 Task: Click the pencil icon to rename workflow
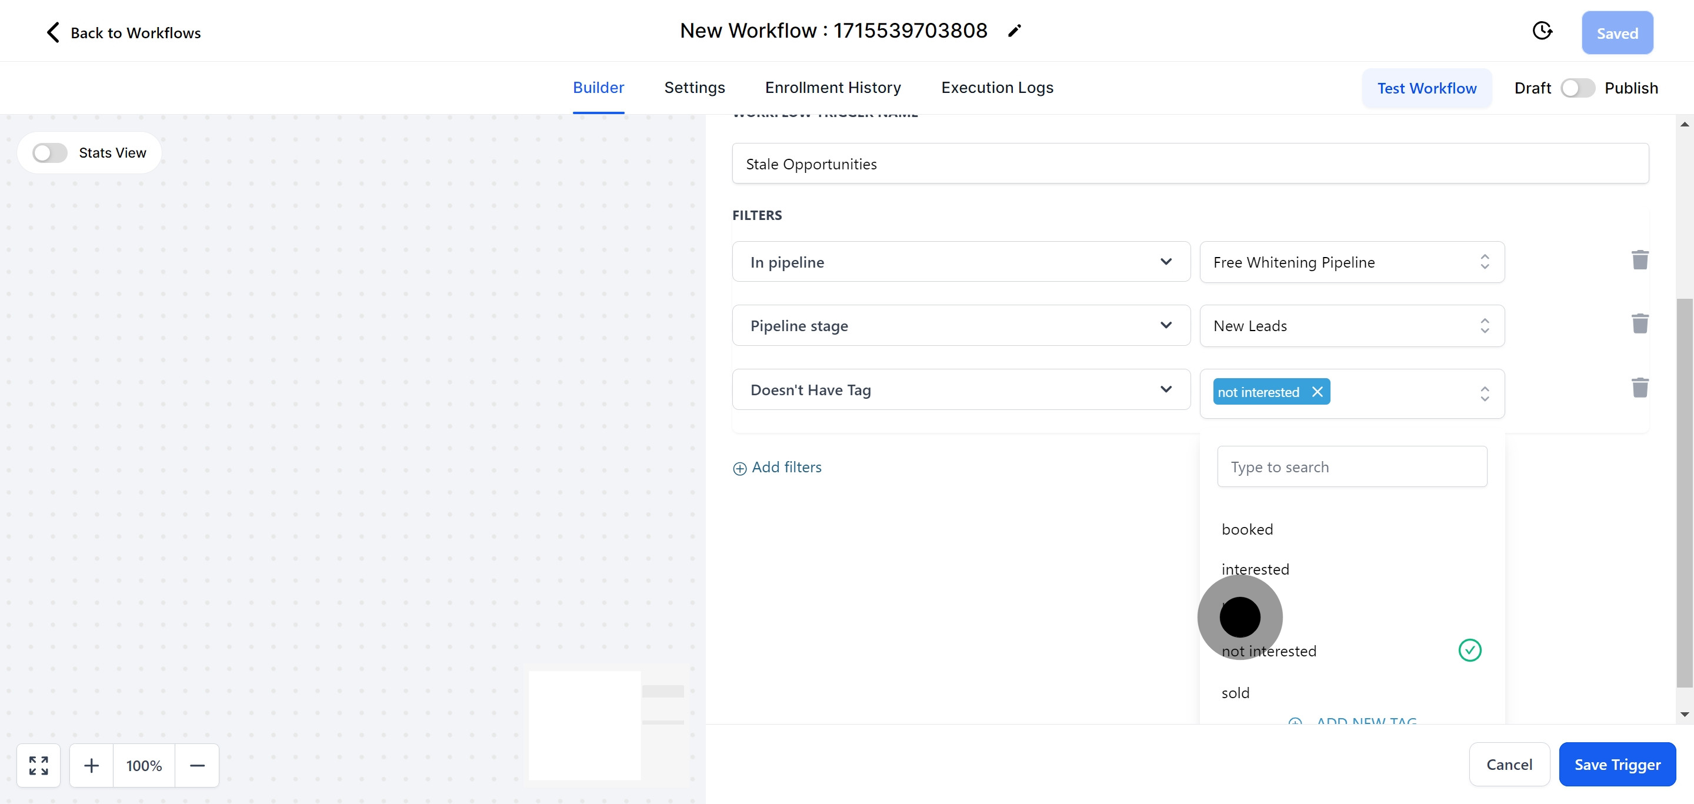click(1014, 31)
